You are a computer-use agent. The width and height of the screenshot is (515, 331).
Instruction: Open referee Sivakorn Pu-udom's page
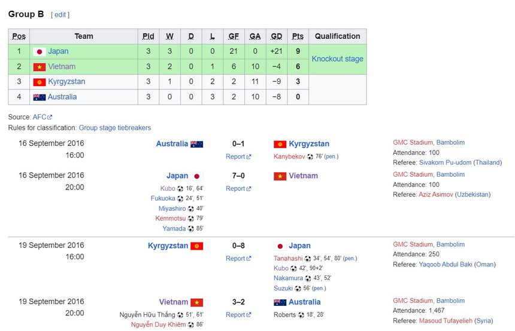(x=445, y=163)
